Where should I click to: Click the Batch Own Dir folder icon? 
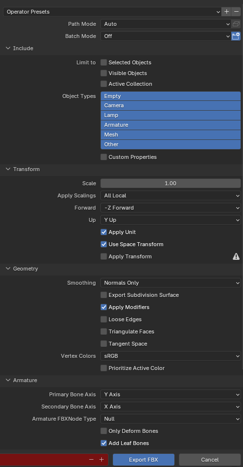[236, 36]
